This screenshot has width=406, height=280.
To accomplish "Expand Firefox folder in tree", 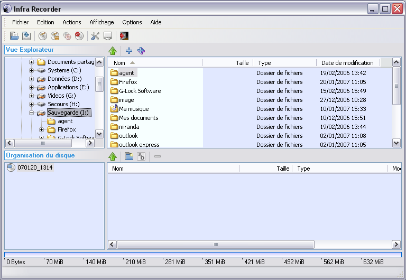I will 41,129.
